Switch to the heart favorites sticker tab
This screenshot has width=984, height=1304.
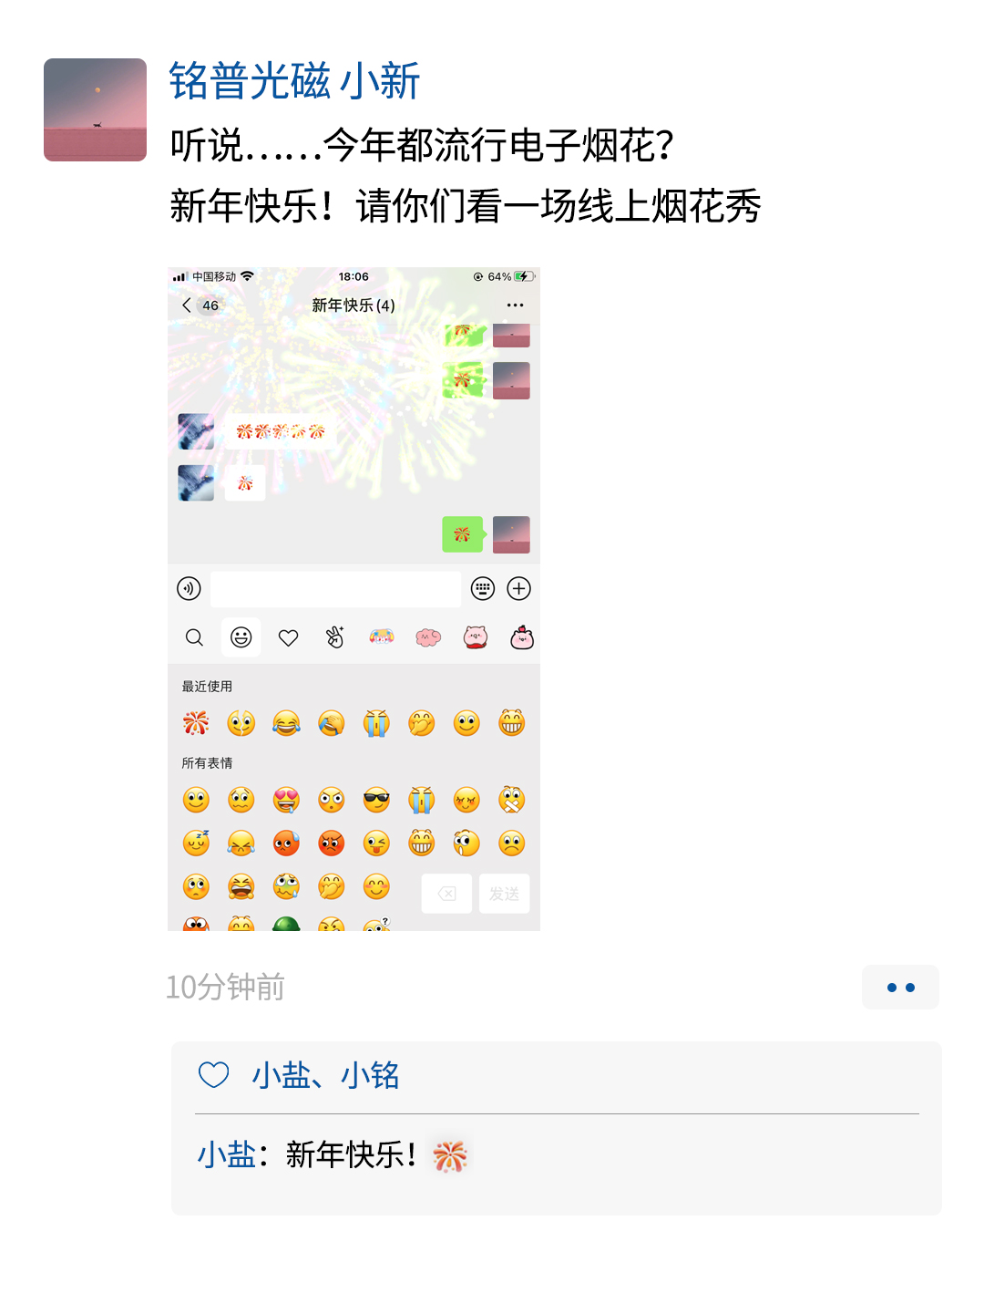pyautogui.click(x=288, y=637)
